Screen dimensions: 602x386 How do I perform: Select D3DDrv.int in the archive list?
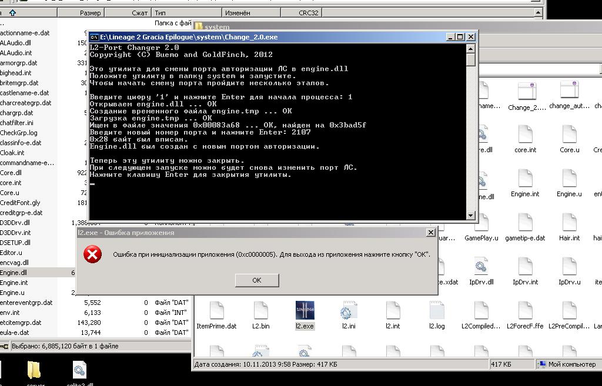pos(15,233)
